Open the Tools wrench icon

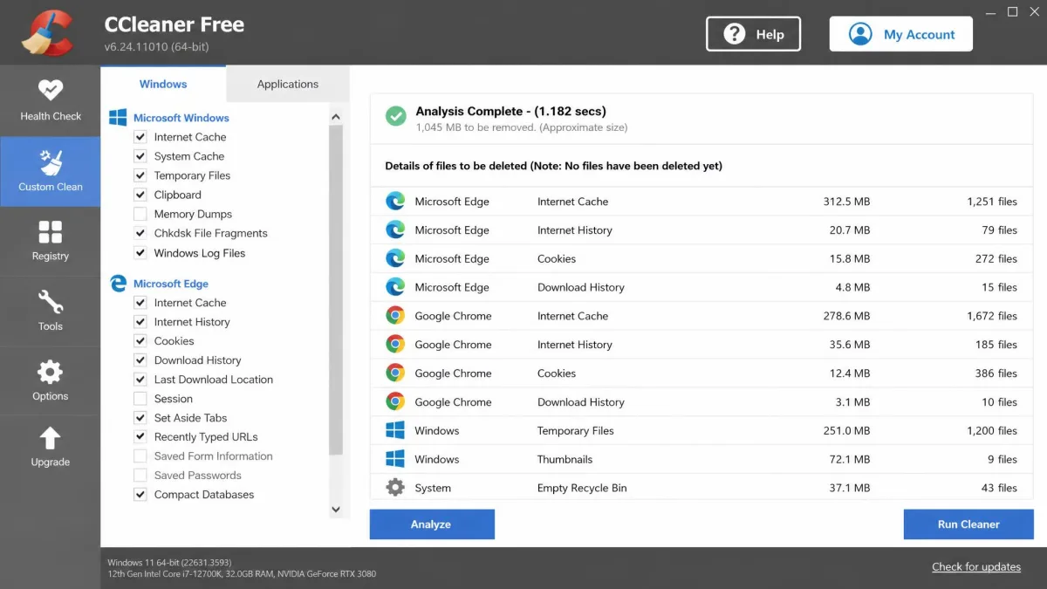pyautogui.click(x=50, y=302)
